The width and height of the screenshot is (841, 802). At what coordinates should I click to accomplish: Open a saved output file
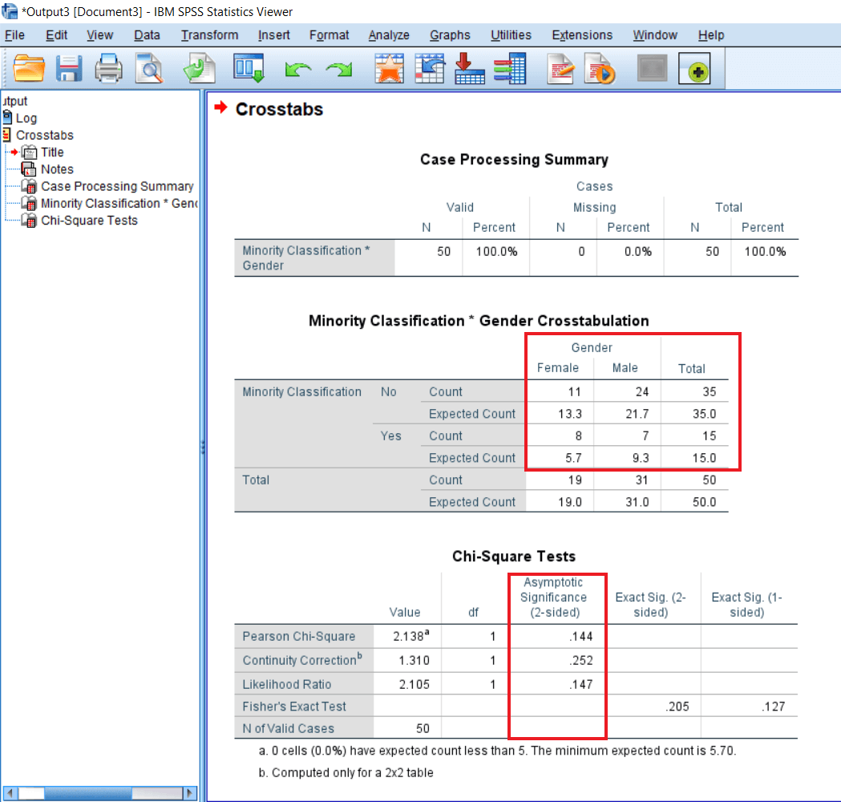coord(29,68)
